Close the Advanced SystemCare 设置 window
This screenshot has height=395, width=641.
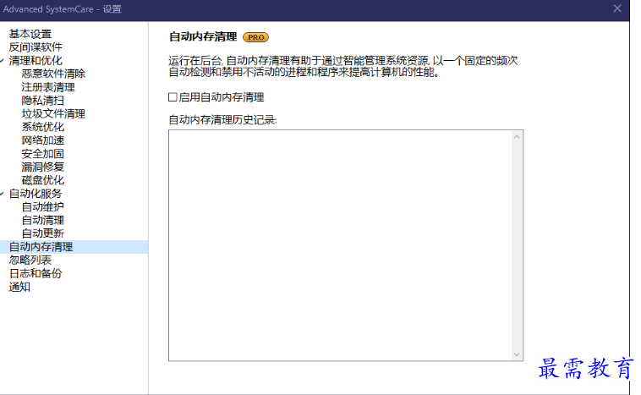(x=617, y=8)
